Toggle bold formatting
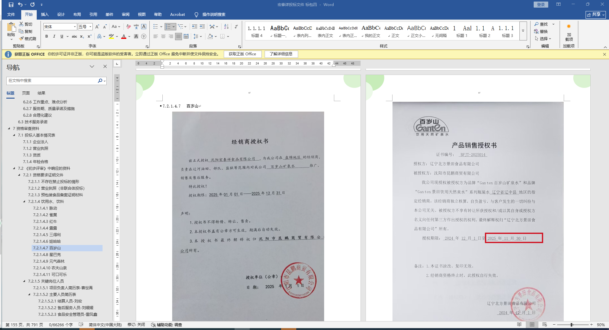This screenshot has height=330, width=609. [x=47, y=36]
